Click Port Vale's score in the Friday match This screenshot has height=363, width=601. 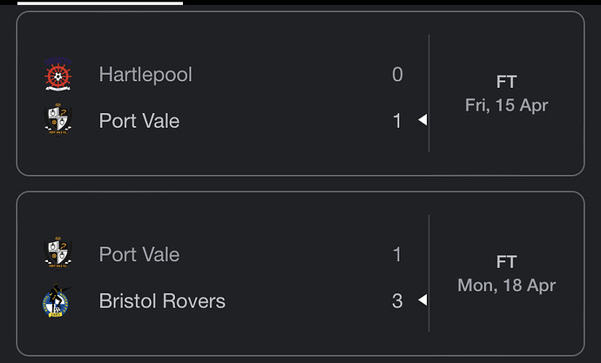click(x=397, y=121)
